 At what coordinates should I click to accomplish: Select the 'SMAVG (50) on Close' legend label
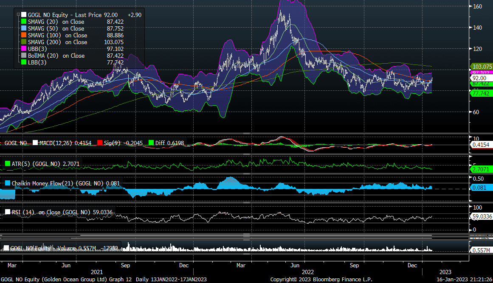point(56,28)
